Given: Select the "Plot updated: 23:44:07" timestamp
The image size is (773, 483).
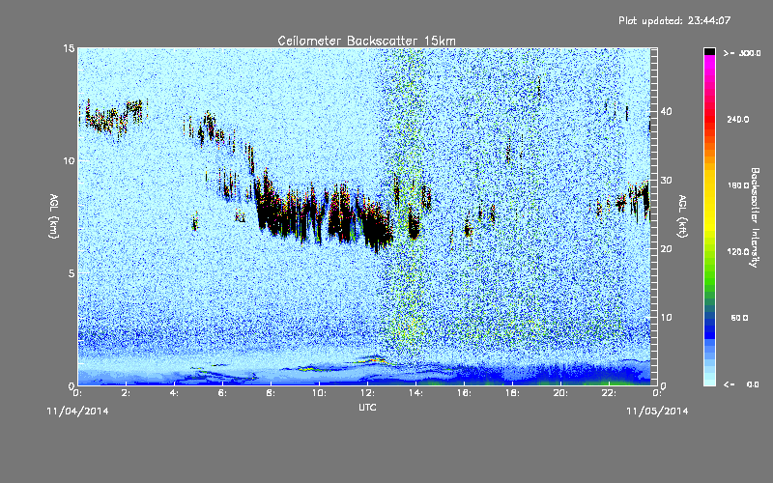Looking at the screenshot, I should 674,20.
